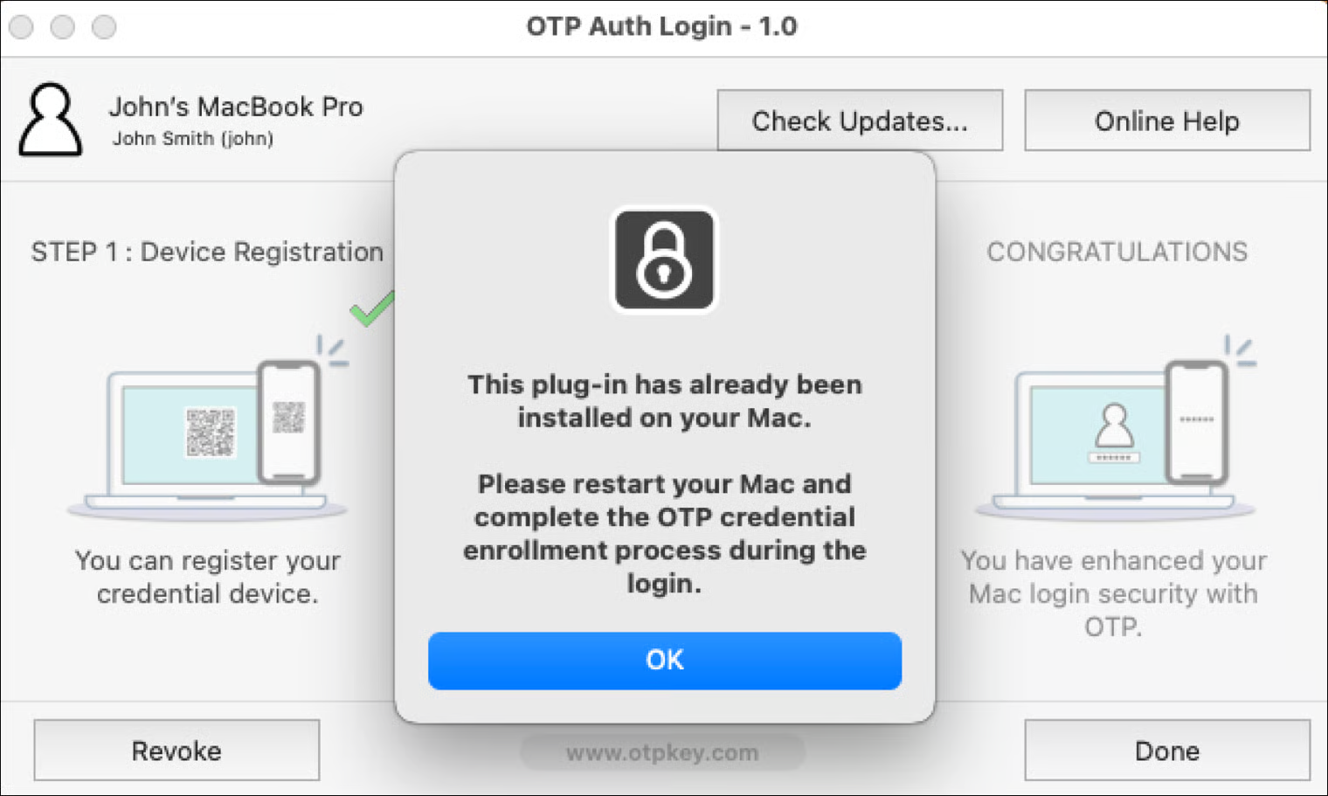Click the John Smith (john) account label
Viewport: 1328px width, 796px height.
click(x=192, y=139)
